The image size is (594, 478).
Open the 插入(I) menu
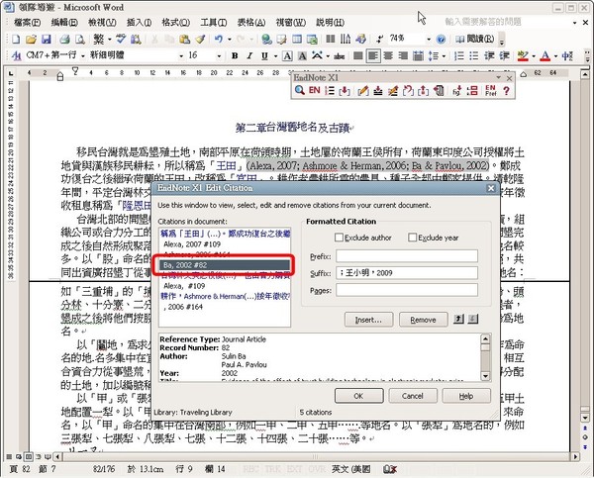pyautogui.click(x=139, y=23)
